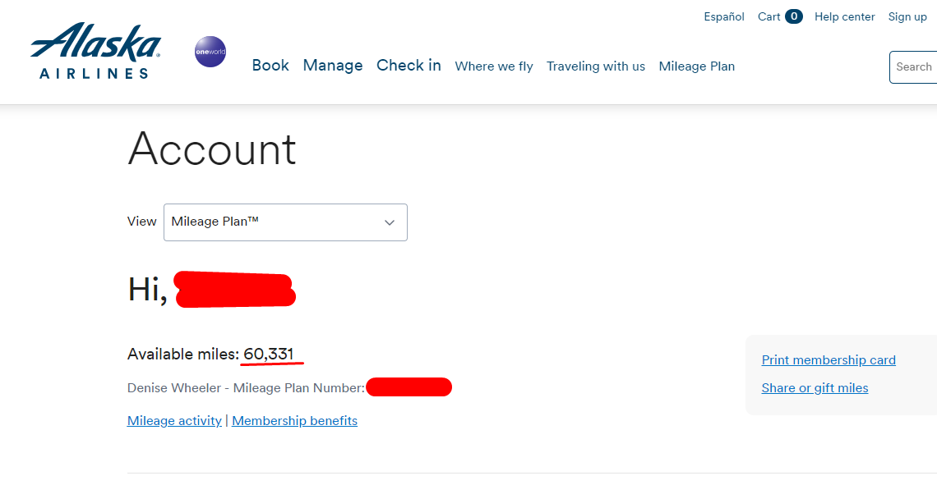Open the Mileage Plan™ view selector
The image size is (937, 485).
pos(286,222)
